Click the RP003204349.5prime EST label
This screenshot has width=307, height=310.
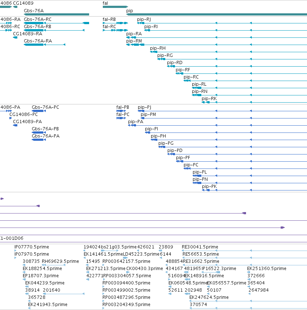pyautogui.click(x=126, y=305)
